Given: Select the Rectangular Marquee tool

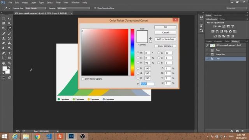Looking at the screenshot, I should [x=4, y=19].
